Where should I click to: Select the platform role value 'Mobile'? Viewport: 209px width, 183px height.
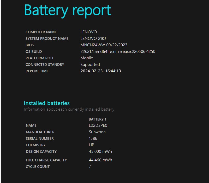pos(87,58)
